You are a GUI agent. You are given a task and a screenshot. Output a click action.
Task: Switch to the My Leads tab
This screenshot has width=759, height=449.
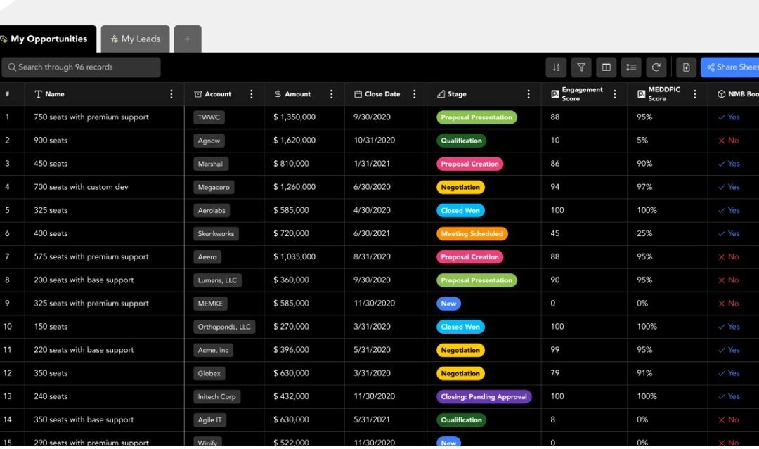135,39
